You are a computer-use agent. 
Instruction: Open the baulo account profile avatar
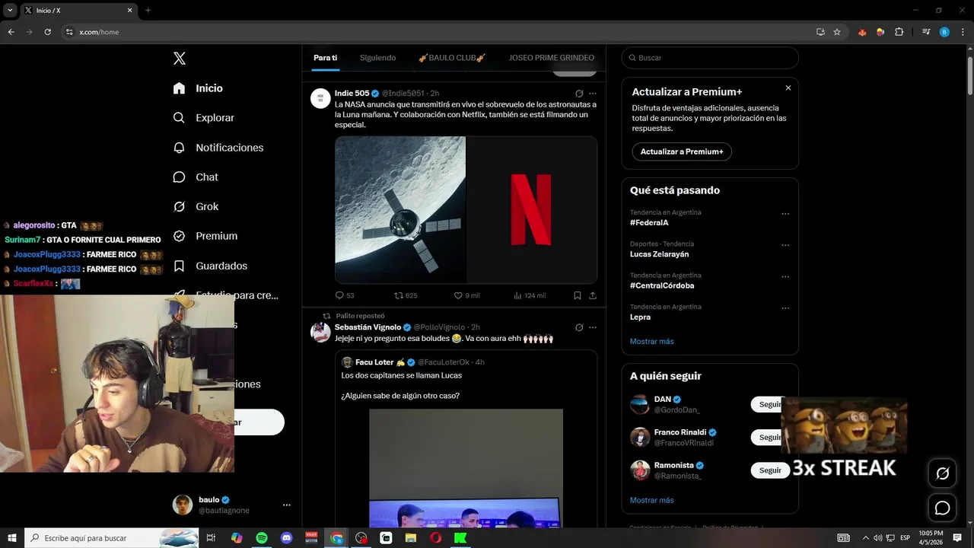click(183, 505)
